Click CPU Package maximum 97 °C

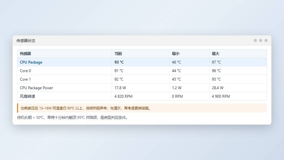click(216, 62)
